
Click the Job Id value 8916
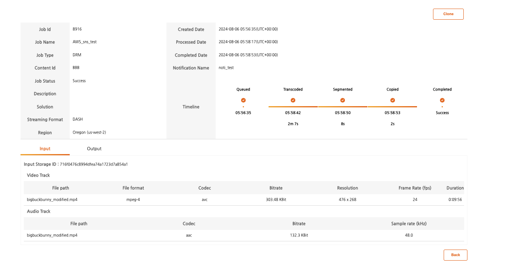77,29
